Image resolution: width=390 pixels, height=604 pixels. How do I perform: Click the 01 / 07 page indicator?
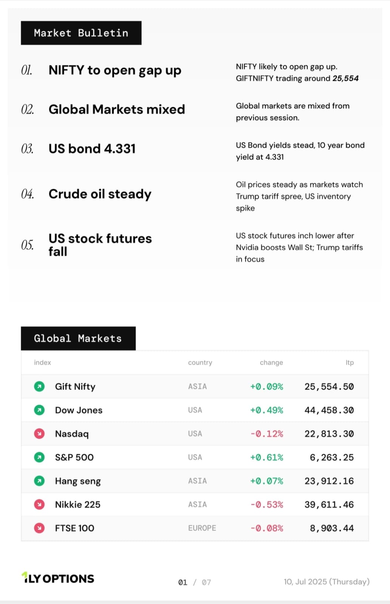coord(194,582)
